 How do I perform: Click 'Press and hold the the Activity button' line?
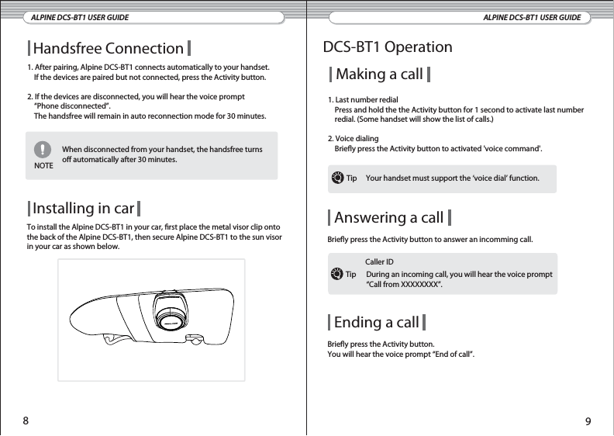[459, 110]
